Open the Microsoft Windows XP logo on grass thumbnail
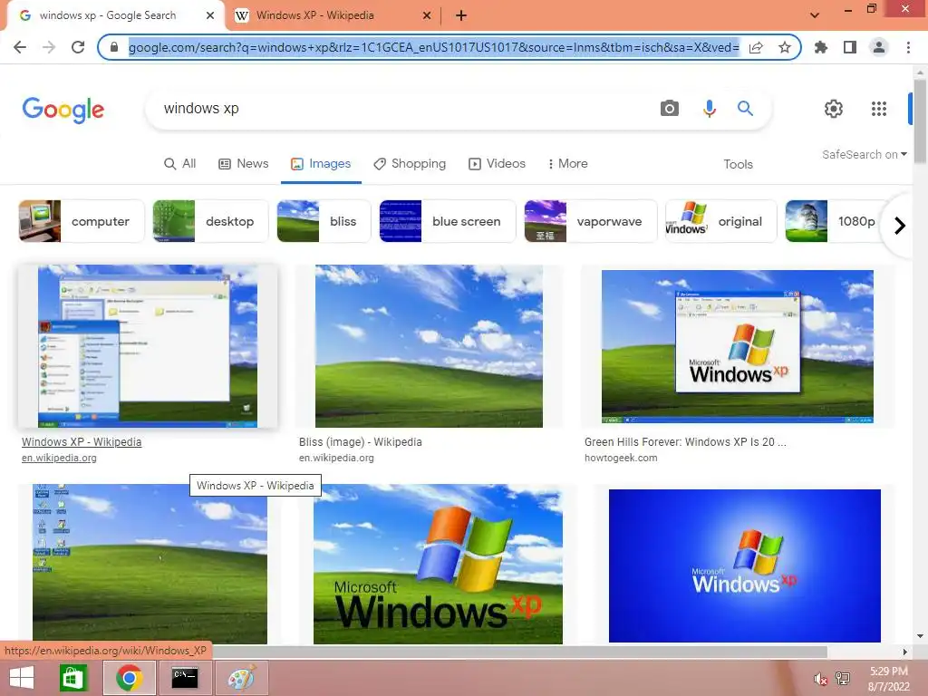 click(438, 564)
